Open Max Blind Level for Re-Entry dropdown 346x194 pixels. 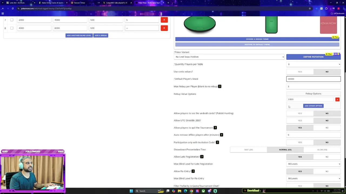[314, 178]
